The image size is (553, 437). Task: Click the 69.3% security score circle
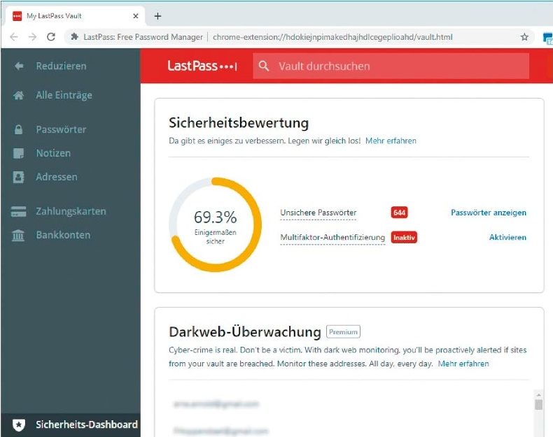(215, 224)
